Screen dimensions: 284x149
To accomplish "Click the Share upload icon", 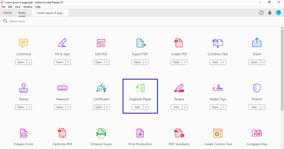I will click(x=257, y=42).
